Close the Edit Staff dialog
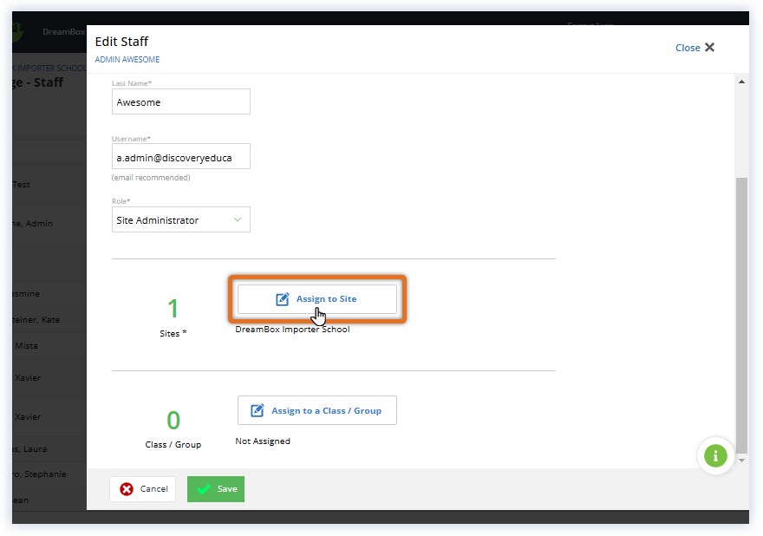 click(x=695, y=48)
